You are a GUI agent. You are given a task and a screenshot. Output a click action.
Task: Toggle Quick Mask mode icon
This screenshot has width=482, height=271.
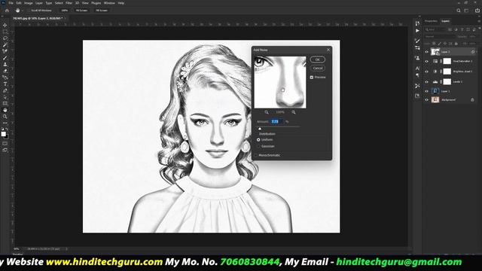tap(5, 144)
